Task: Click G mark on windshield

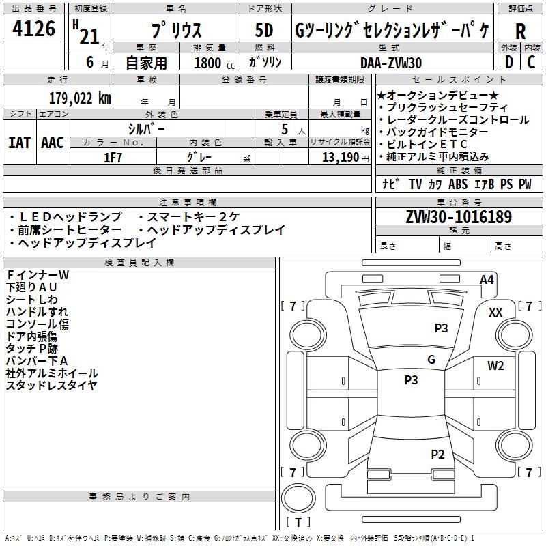Action: (431, 360)
